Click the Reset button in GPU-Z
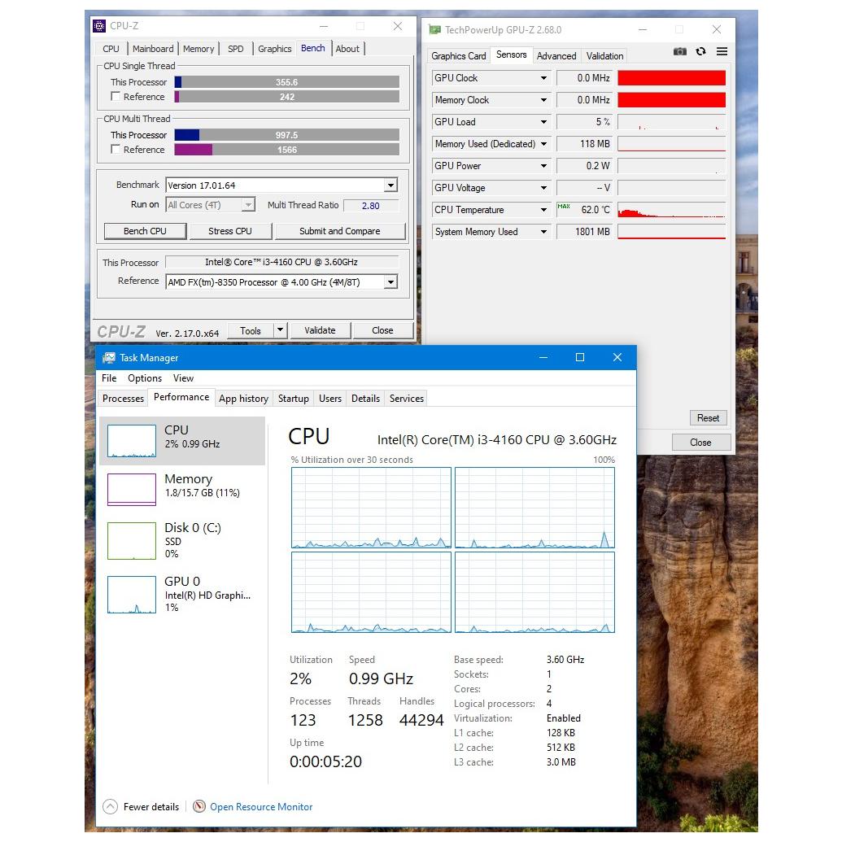The image size is (842, 842). (708, 418)
